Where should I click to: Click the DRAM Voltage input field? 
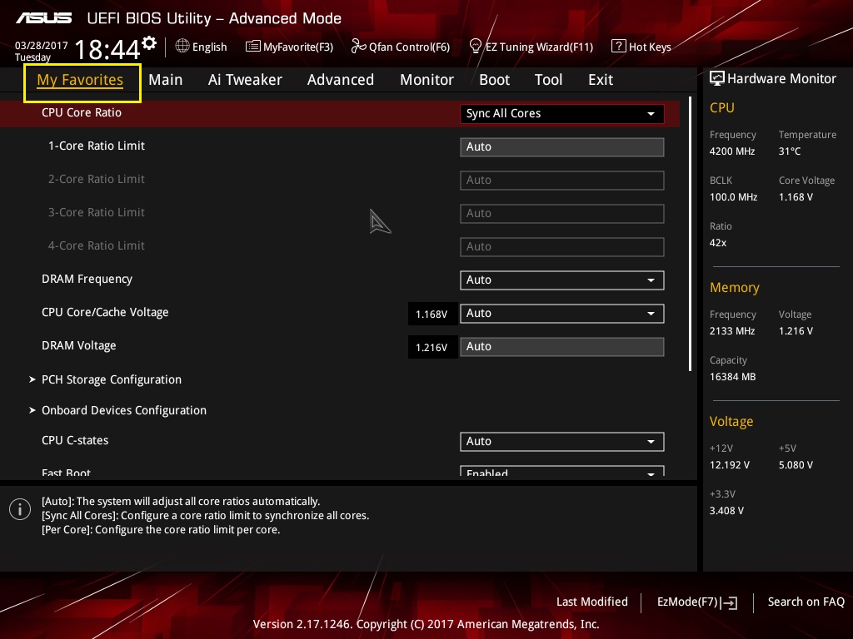tap(562, 347)
